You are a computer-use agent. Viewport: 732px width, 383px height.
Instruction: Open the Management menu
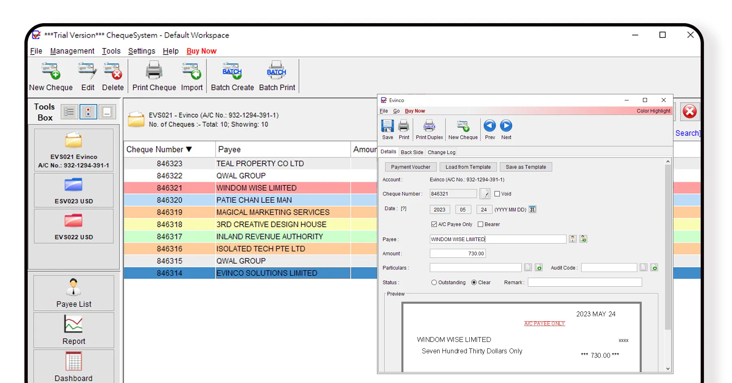pos(72,51)
